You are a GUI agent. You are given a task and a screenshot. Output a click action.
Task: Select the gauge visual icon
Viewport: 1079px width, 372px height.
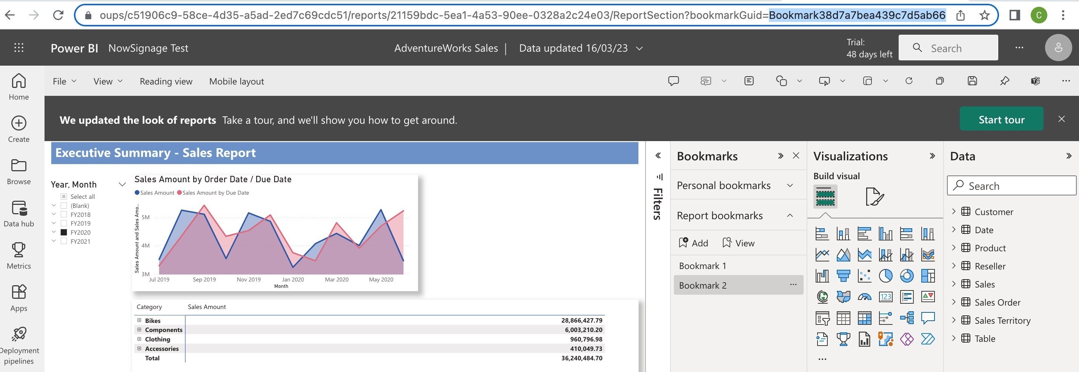(864, 297)
